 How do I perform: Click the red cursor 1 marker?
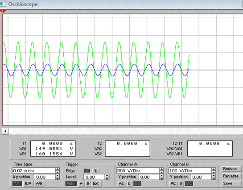pos(3,12)
